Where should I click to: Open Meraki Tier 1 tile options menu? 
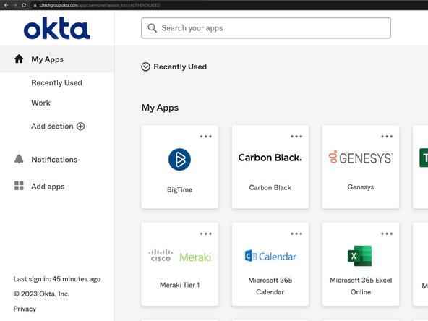206,234
